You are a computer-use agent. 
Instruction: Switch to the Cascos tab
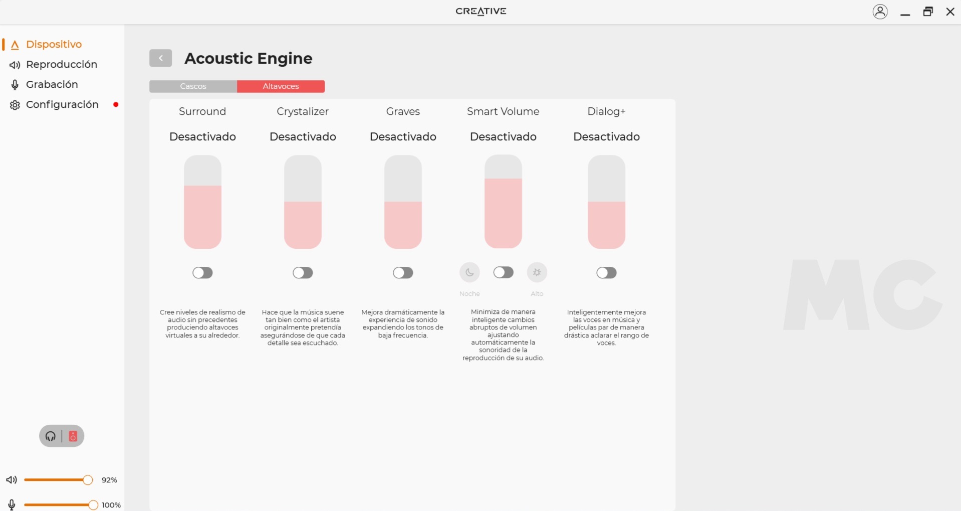pos(193,86)
